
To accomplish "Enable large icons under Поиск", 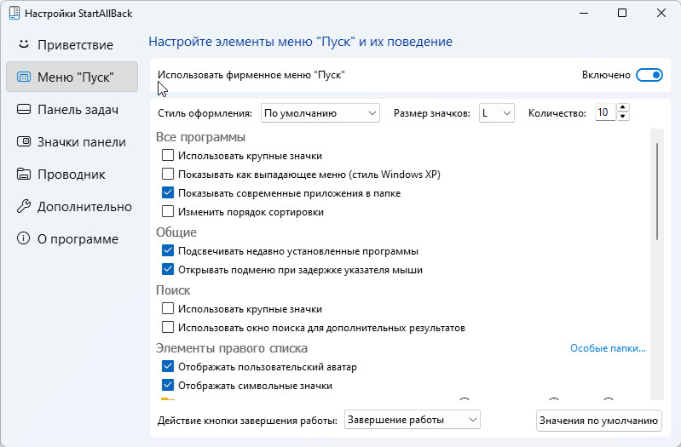I will point(168,308).
